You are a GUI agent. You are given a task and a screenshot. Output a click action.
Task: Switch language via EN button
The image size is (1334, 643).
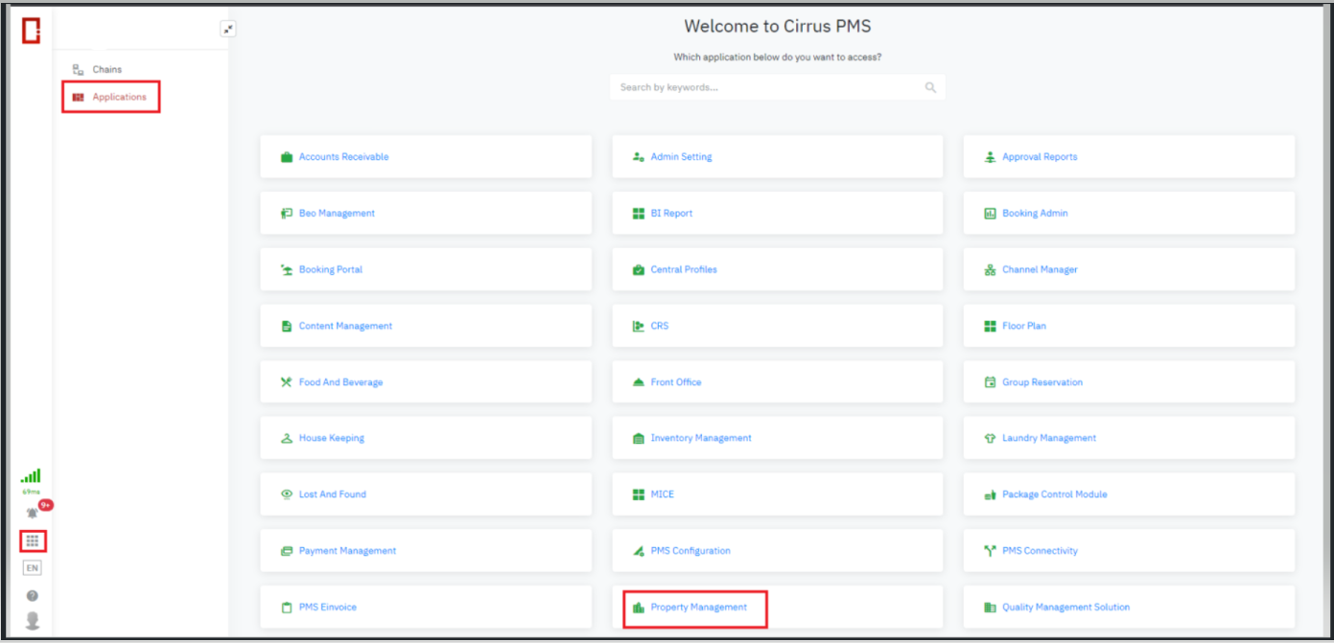pyautogui.click(x=33, y=568)
